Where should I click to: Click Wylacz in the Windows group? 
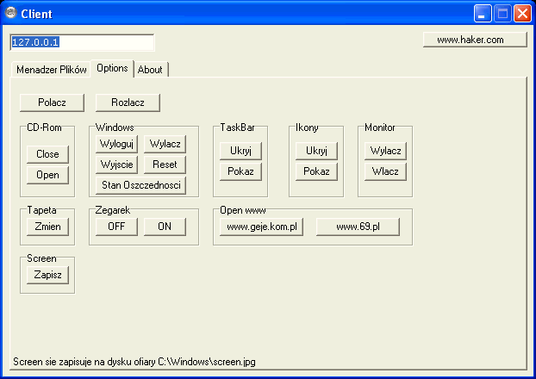coord(165,144)
